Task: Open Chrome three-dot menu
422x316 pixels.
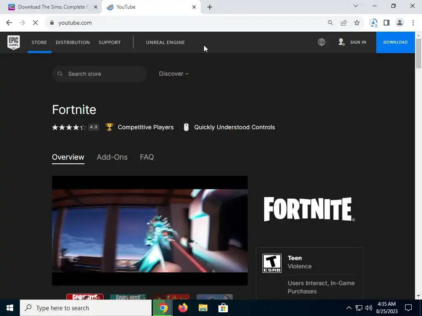Action: pos(413,23)
